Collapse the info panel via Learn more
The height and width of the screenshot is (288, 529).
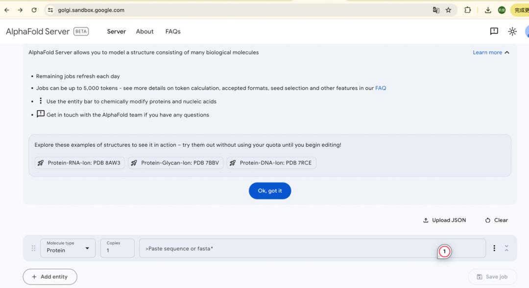(491, 52)
